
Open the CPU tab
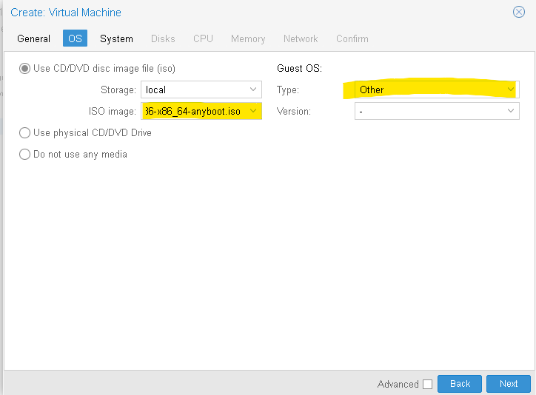pos(203,38)
